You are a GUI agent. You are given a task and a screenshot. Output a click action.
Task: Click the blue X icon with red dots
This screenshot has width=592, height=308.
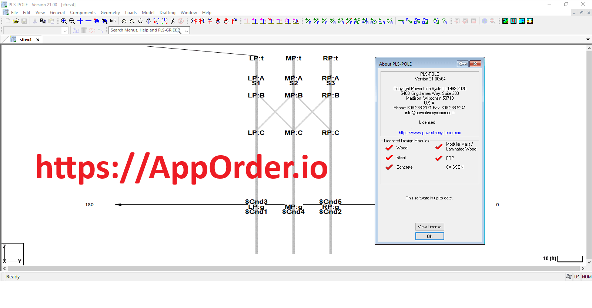click(156, 21)
